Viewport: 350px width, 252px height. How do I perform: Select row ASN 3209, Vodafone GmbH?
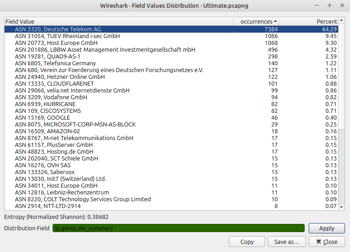tap(171, 97)
